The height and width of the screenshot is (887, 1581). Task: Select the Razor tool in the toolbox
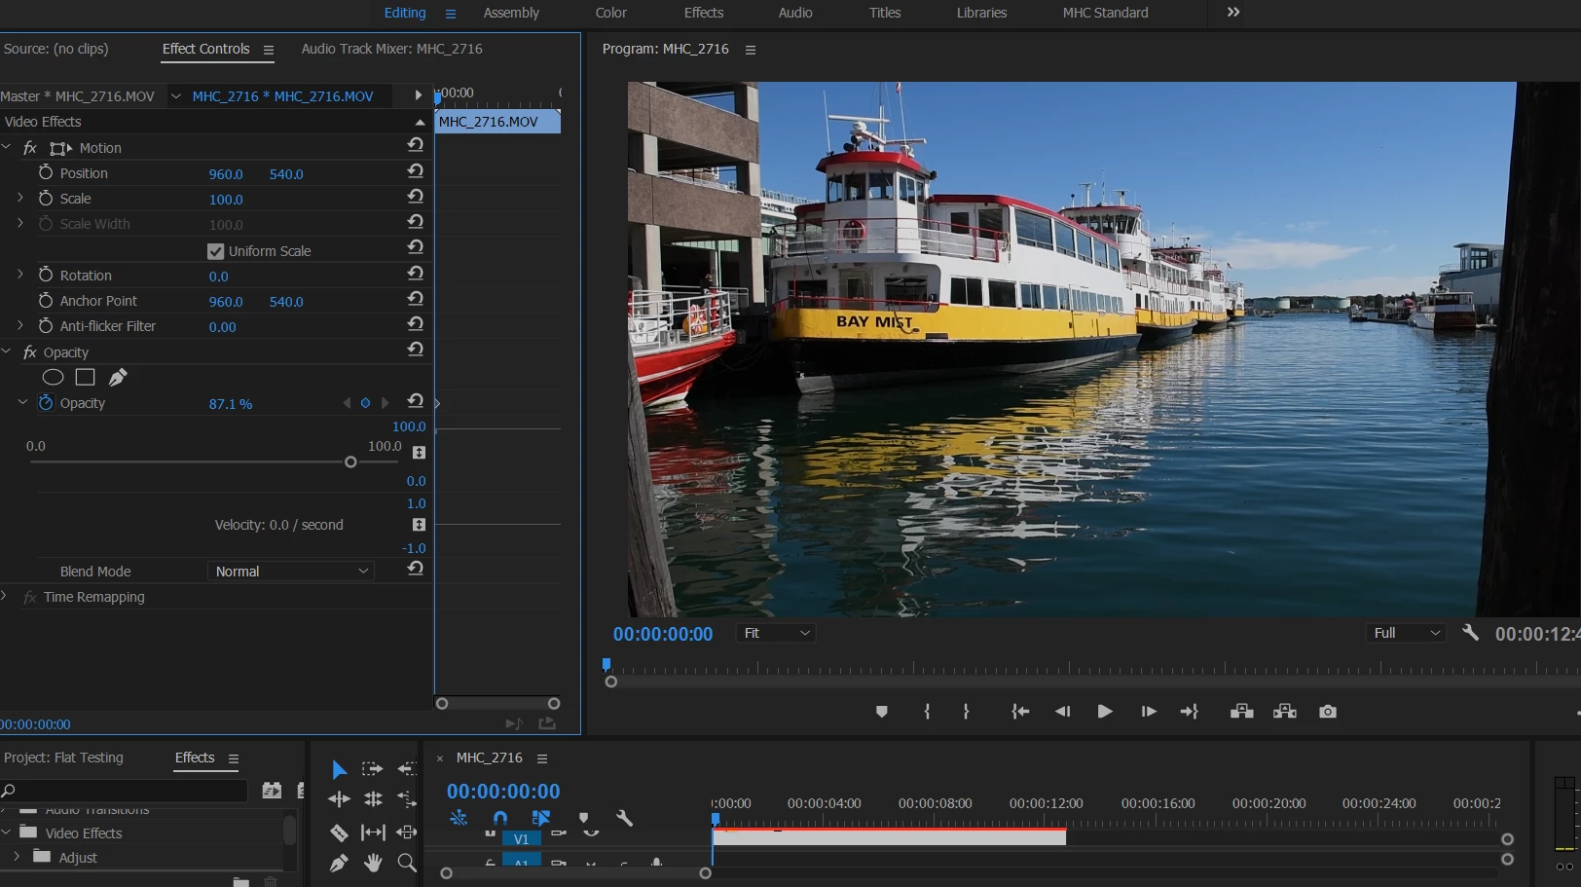339,832
